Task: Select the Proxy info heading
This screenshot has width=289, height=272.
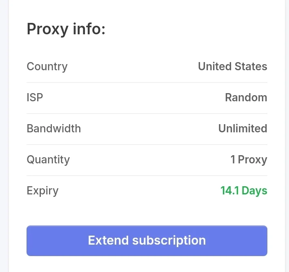Action: click(66, 29)
